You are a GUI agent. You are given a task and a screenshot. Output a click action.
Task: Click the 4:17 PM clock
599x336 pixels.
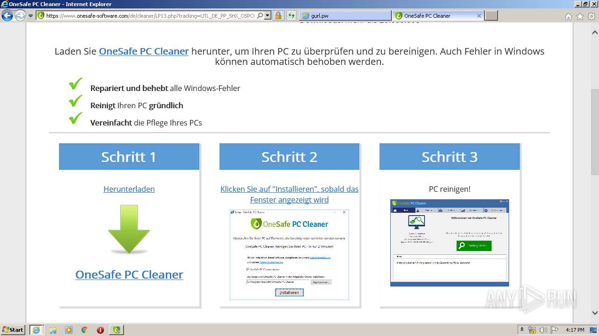575,330
